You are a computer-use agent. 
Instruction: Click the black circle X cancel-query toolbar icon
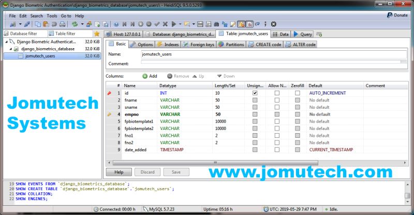(x=274, y=24)
